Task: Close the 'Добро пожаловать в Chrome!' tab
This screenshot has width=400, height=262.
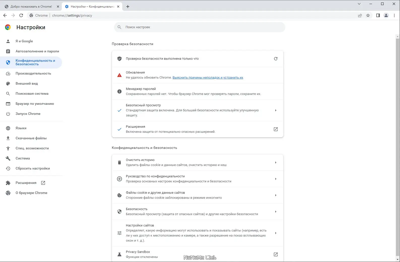Action: click(x=58, y=7)
